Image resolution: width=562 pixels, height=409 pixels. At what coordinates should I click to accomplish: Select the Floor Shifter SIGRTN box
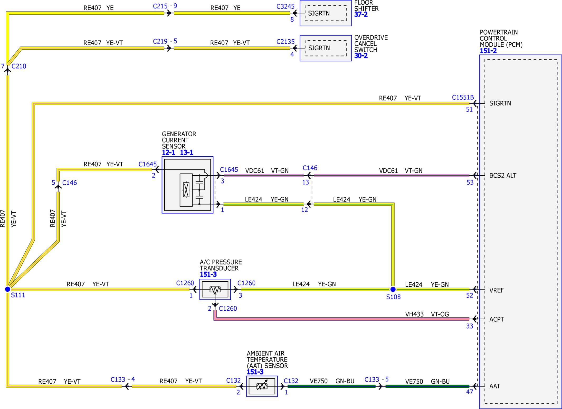(x=326, y=13)
